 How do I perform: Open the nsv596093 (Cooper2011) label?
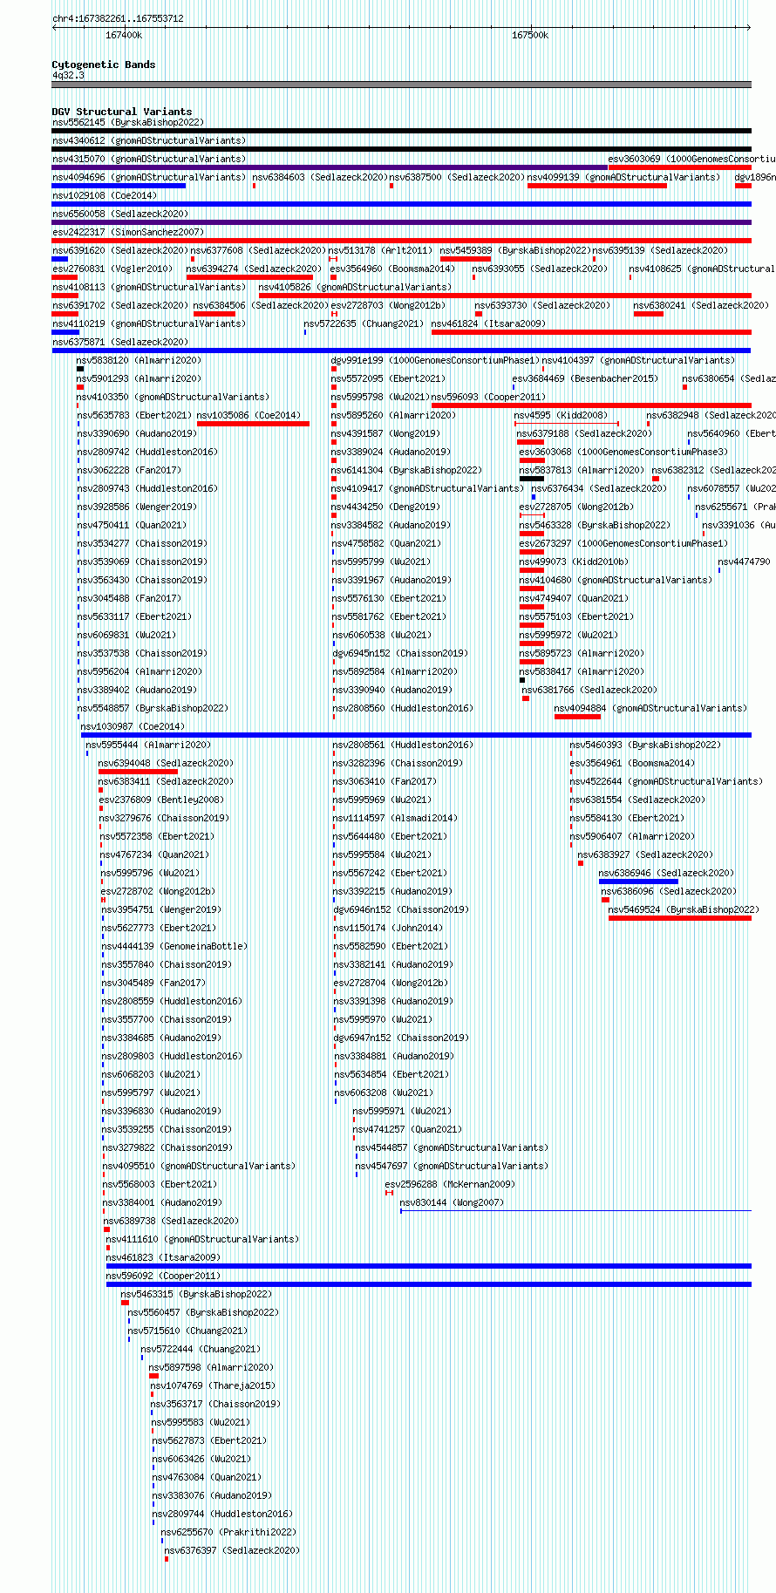click(x=488, y=397)
